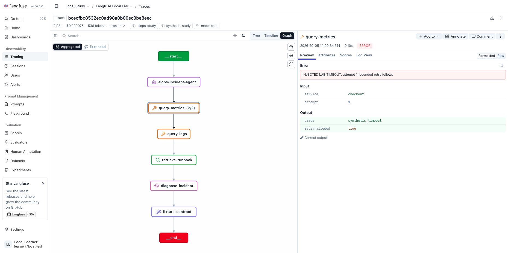Zoom in on the graph

click(291, 47)
